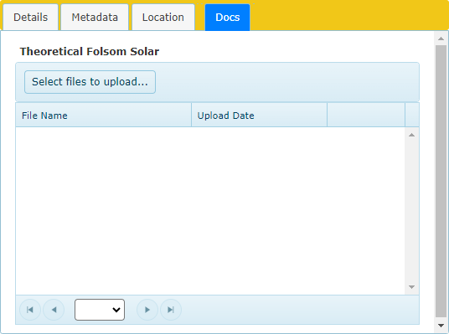Screen dimensions: 449x334
Task: Go to the next page of files
Action: tap(147, 310)
